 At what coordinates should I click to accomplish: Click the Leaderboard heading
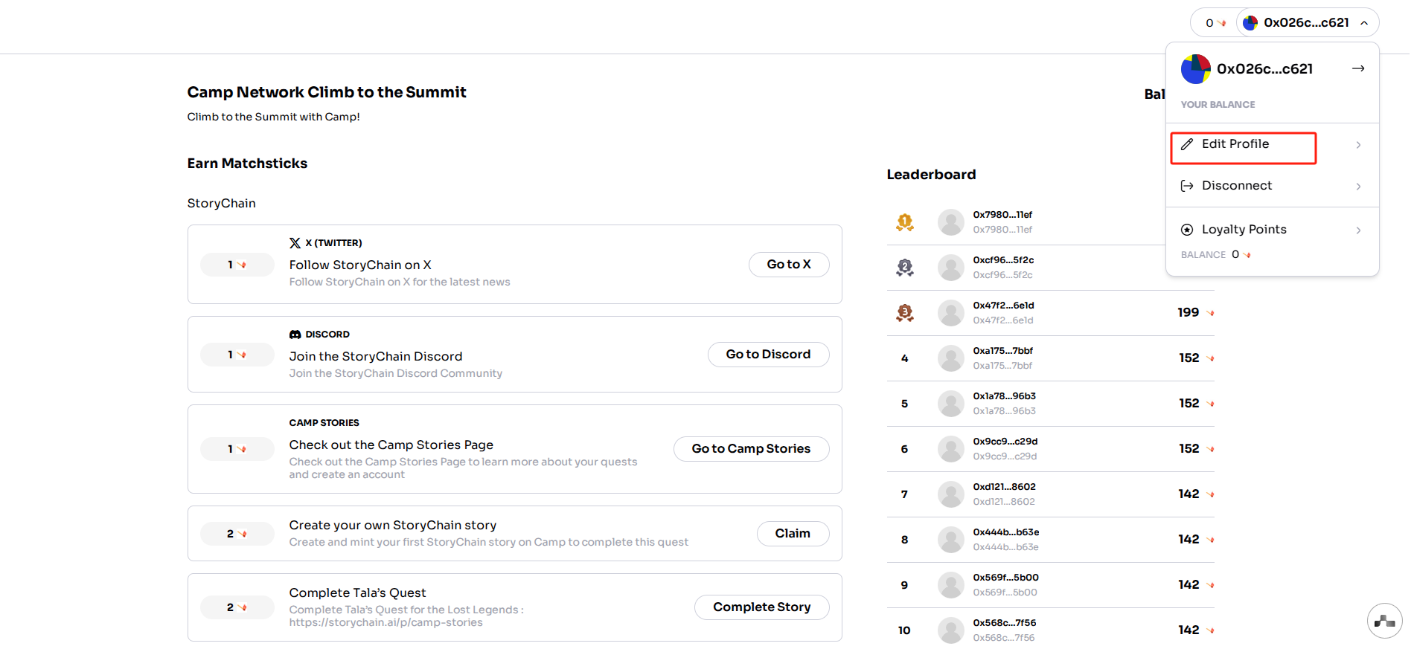click(931, 175)
